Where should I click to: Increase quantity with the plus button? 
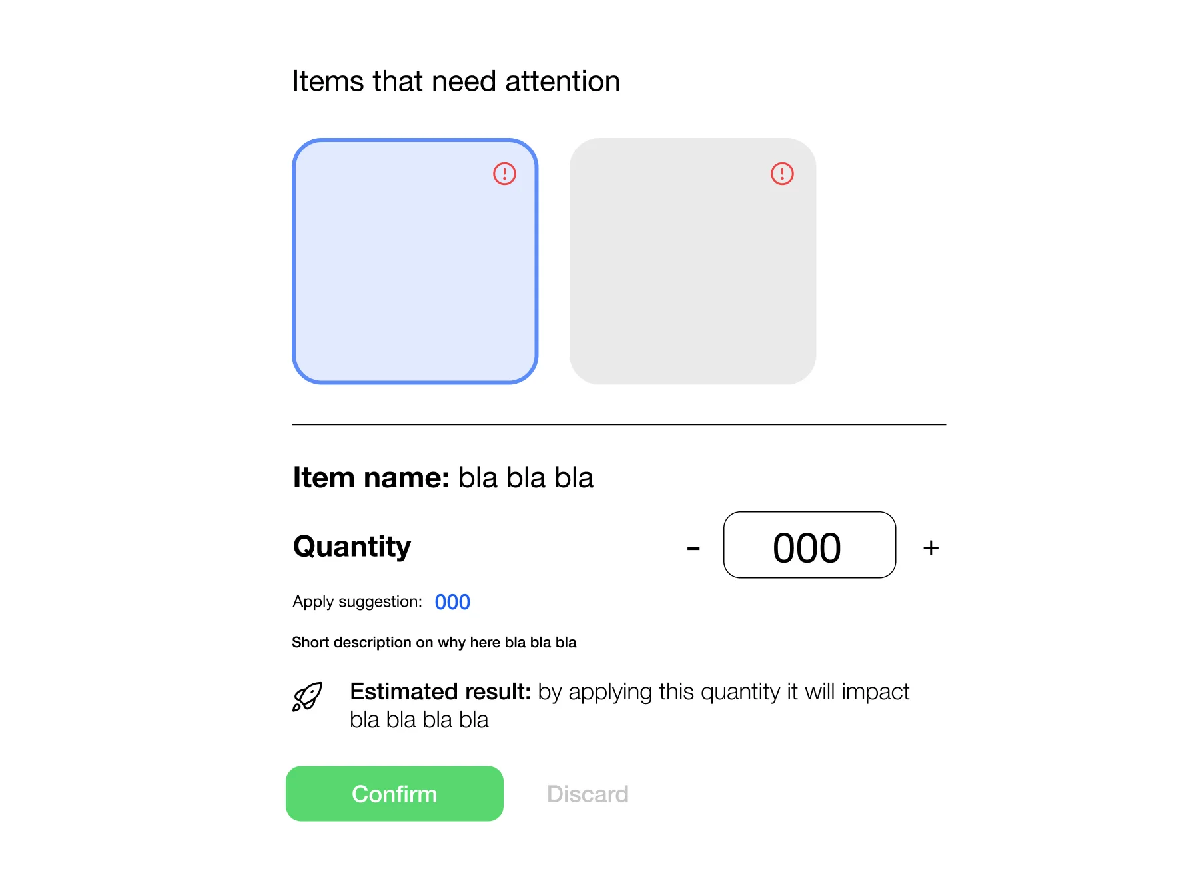click(931, 548)
